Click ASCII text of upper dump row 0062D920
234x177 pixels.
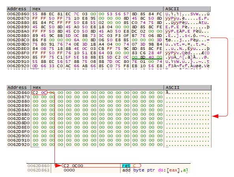click(187, 66)
